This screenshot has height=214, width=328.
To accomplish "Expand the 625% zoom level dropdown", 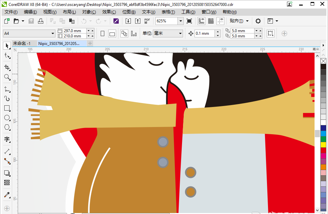I will [x=180, y=21].
